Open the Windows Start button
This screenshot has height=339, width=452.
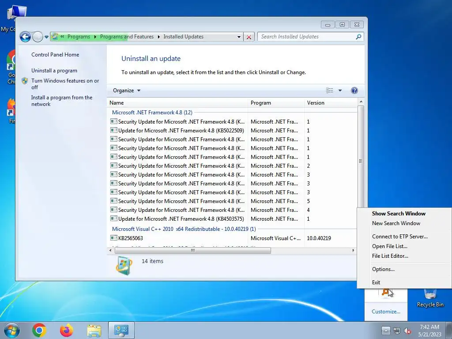click(12, 330)
